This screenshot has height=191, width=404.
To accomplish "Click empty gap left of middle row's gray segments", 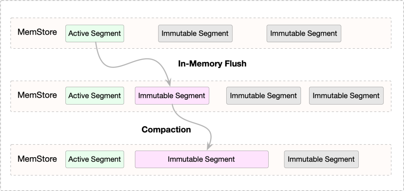I will click(217, 96).
